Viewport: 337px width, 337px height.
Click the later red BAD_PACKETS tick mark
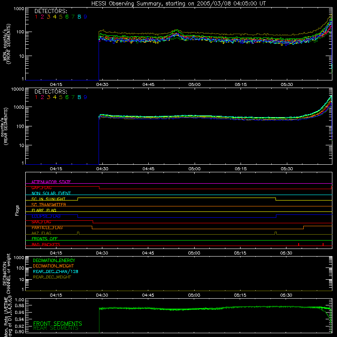click(323, 244)
